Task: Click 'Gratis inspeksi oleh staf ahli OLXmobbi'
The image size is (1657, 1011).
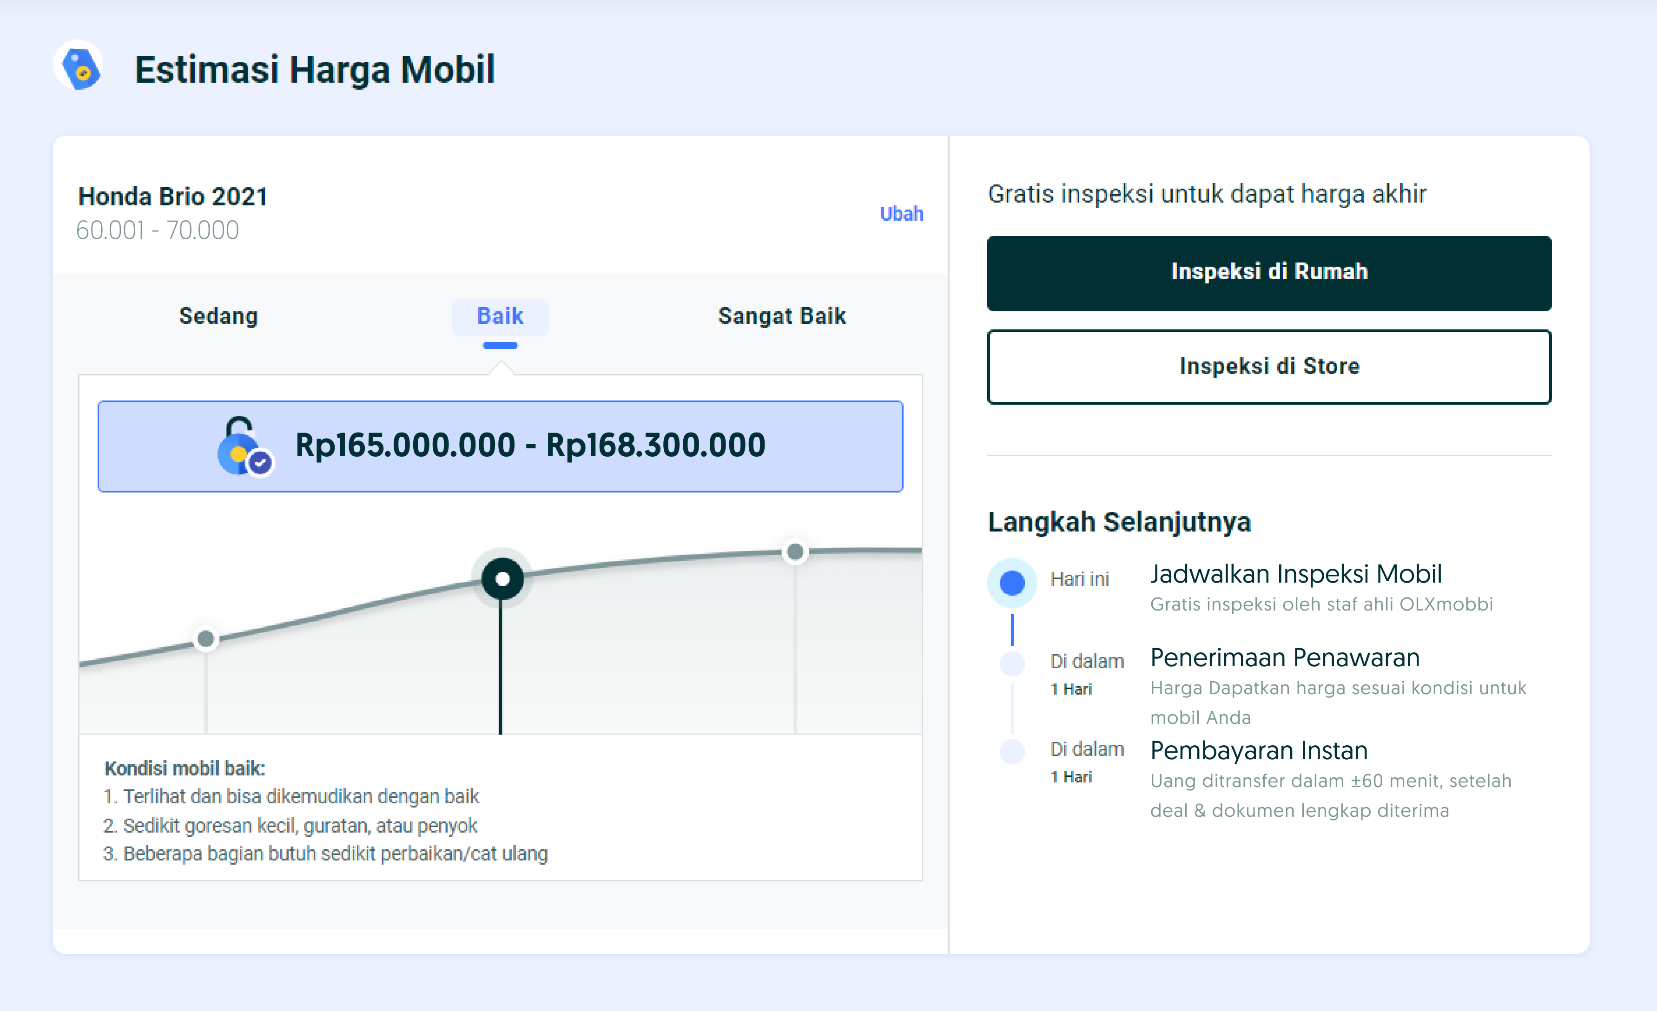Action: point(1321,604)
